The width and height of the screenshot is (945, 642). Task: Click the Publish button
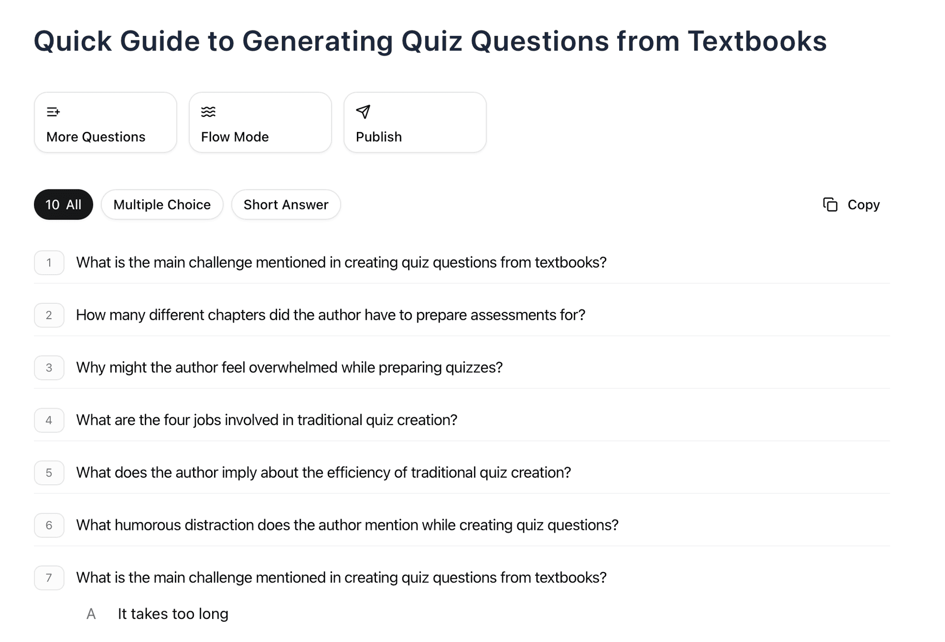pyautogui.click(x=414, y=122)
